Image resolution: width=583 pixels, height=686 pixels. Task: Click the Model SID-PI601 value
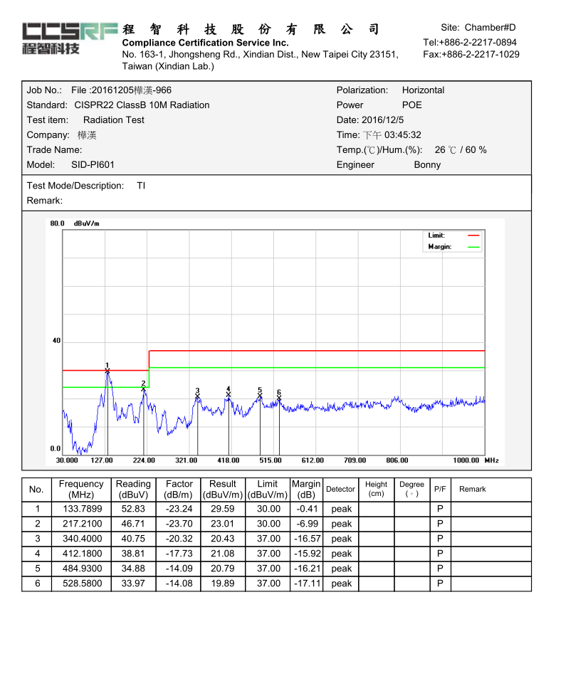[93, 164]
